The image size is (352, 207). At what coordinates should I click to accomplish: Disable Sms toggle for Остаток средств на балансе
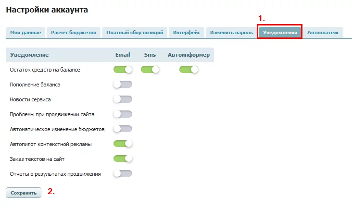[x=150, y=70]
